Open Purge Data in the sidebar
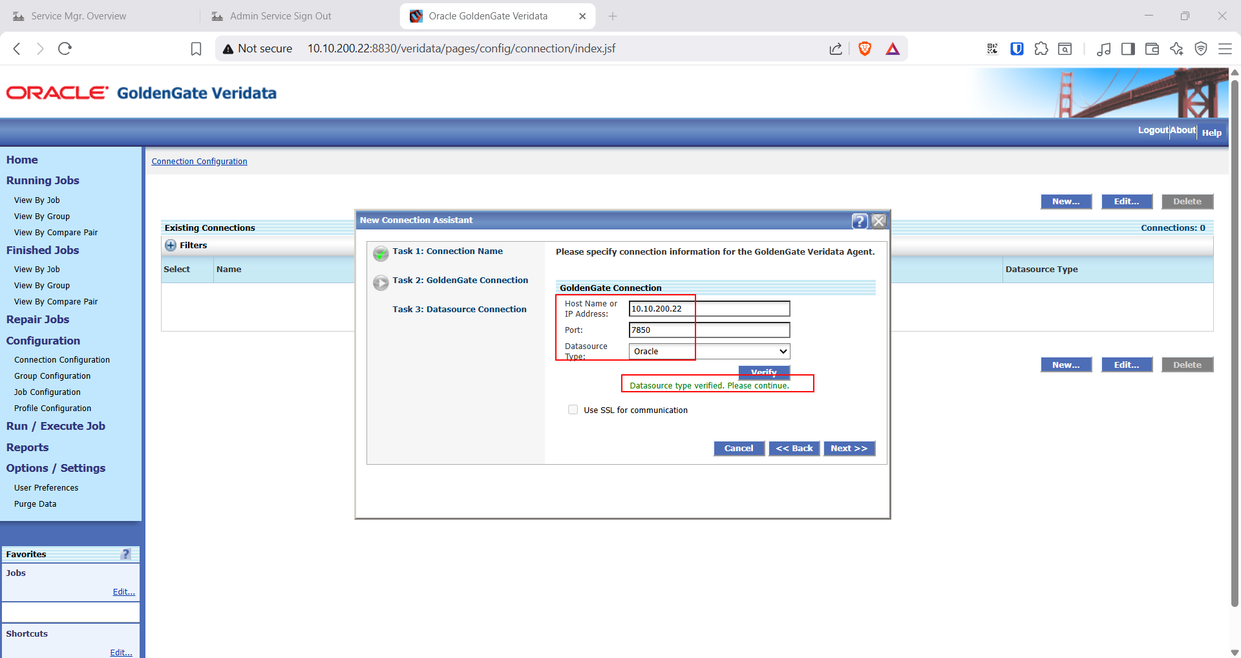This screenshot has height=658, width=1241. click(35, 504)
